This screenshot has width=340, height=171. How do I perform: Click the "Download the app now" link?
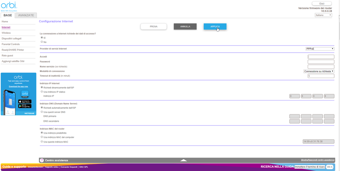tap(18, 87)
